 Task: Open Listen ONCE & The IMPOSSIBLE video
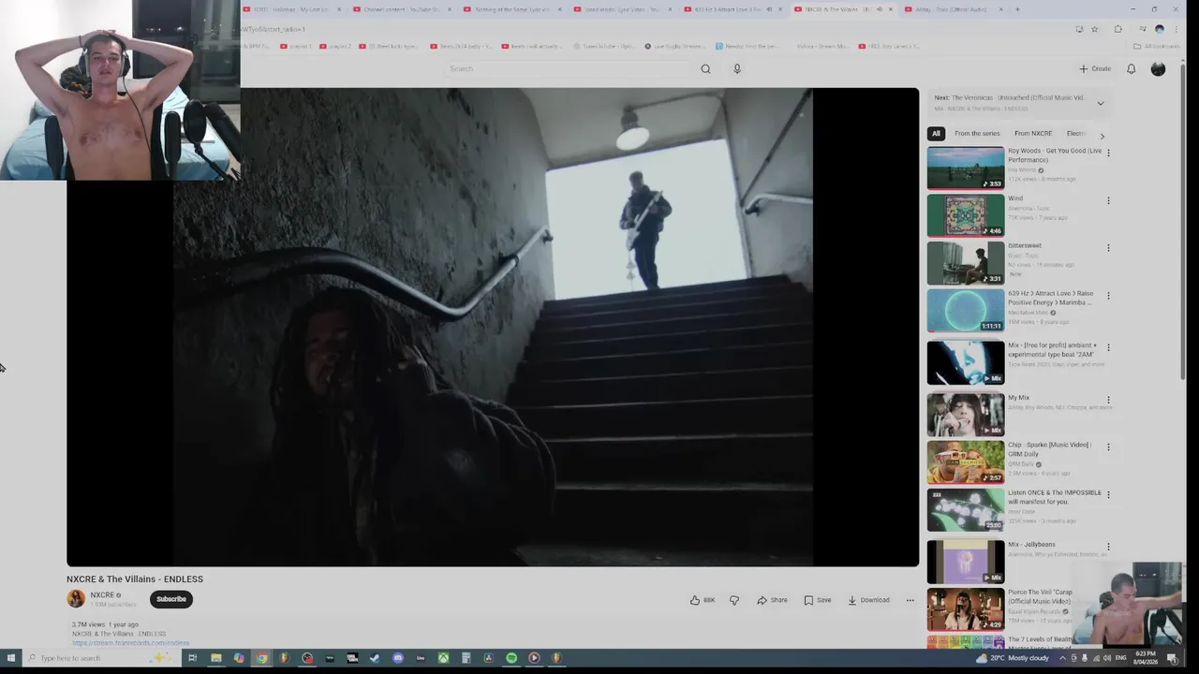[1054, 497]
